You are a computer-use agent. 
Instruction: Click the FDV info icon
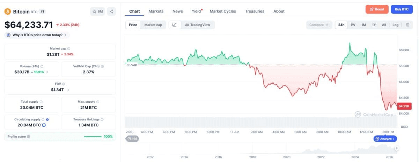(x=64, y=84)
